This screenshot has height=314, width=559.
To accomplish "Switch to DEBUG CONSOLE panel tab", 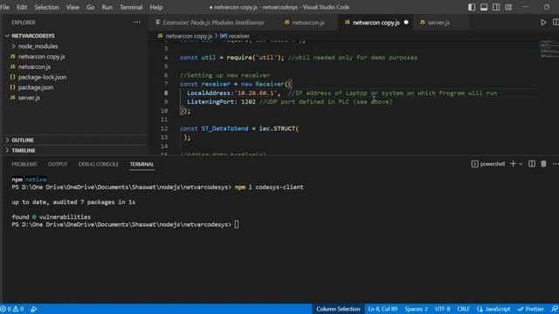I will (99, 164).
